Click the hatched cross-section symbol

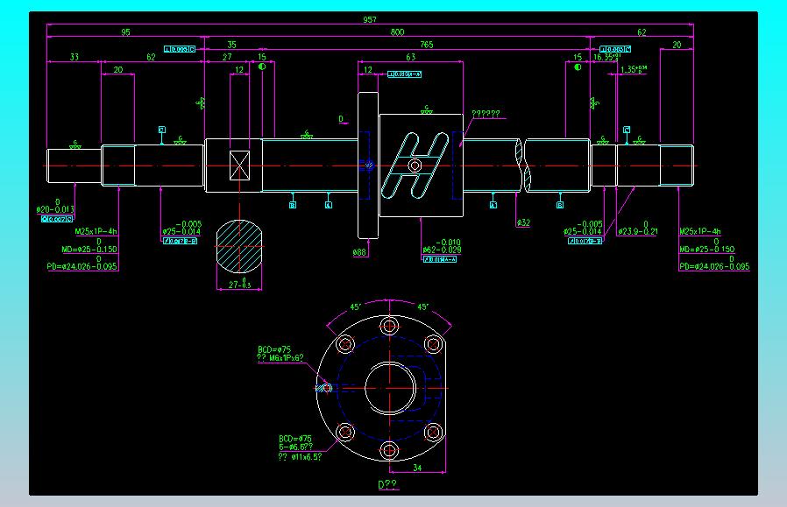239,246
